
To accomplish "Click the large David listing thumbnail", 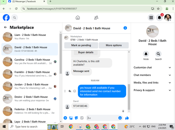I will tap(152, 31).
